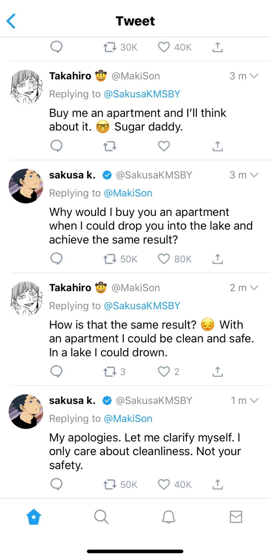Like Takahiro's "Buy me an apartment" tweet
This screenshot has height=559, width=270.
164,146
